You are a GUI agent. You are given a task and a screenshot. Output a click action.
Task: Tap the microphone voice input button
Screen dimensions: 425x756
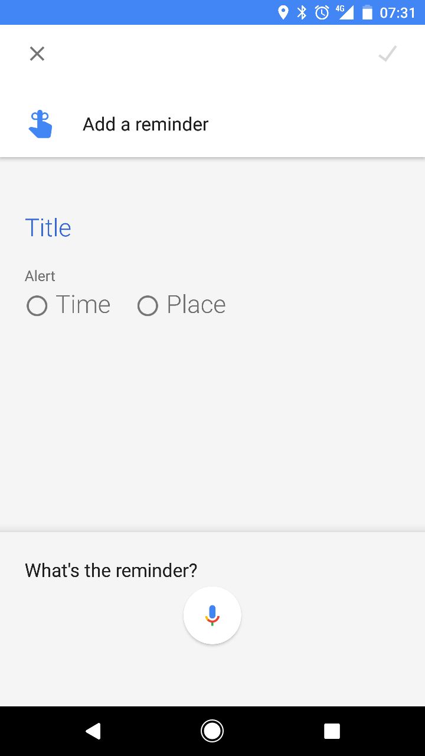tap(212, 615)
